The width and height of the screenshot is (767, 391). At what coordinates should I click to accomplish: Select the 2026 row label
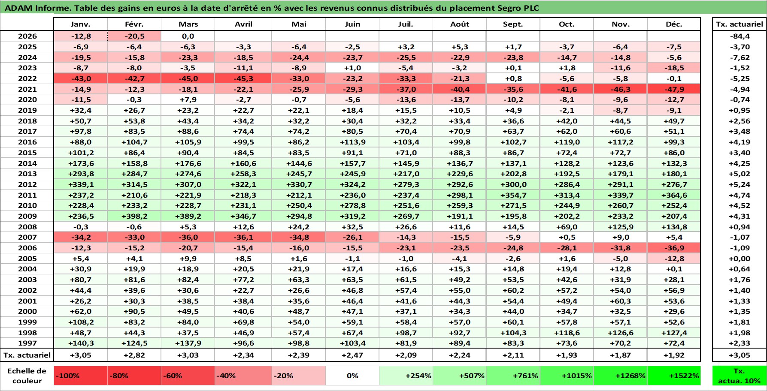[x=27, y=36]
